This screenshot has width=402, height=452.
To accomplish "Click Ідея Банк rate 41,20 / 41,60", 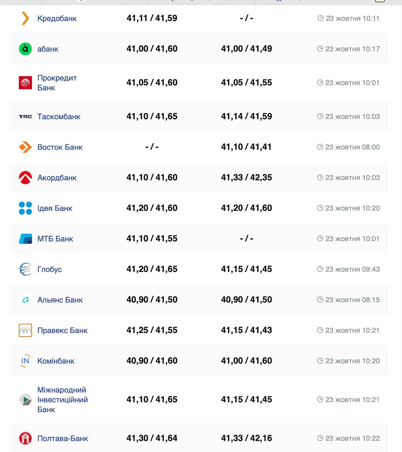I will point(152,208).
